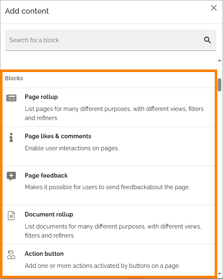This screenshot has width=223, height=279.
Task: Close the Add content panel
Action: click(214, 8)
